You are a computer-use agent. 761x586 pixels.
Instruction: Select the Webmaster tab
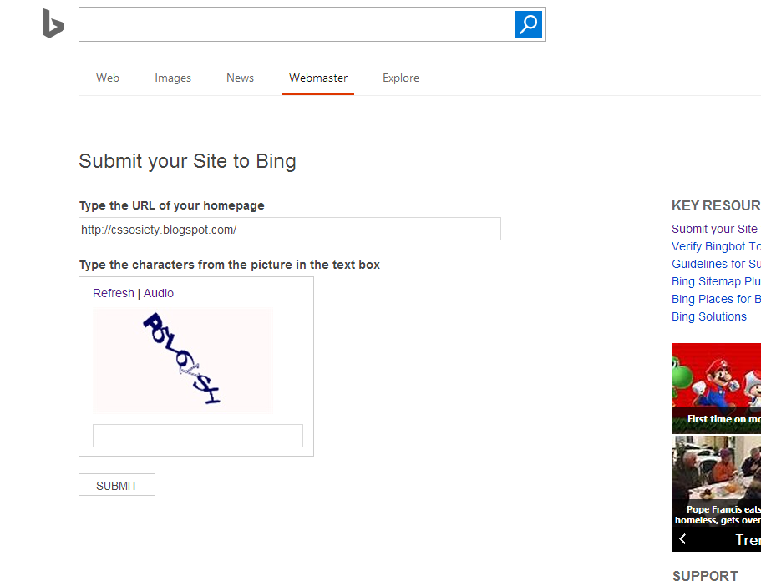pyautogui.click(x=318, y=78)
